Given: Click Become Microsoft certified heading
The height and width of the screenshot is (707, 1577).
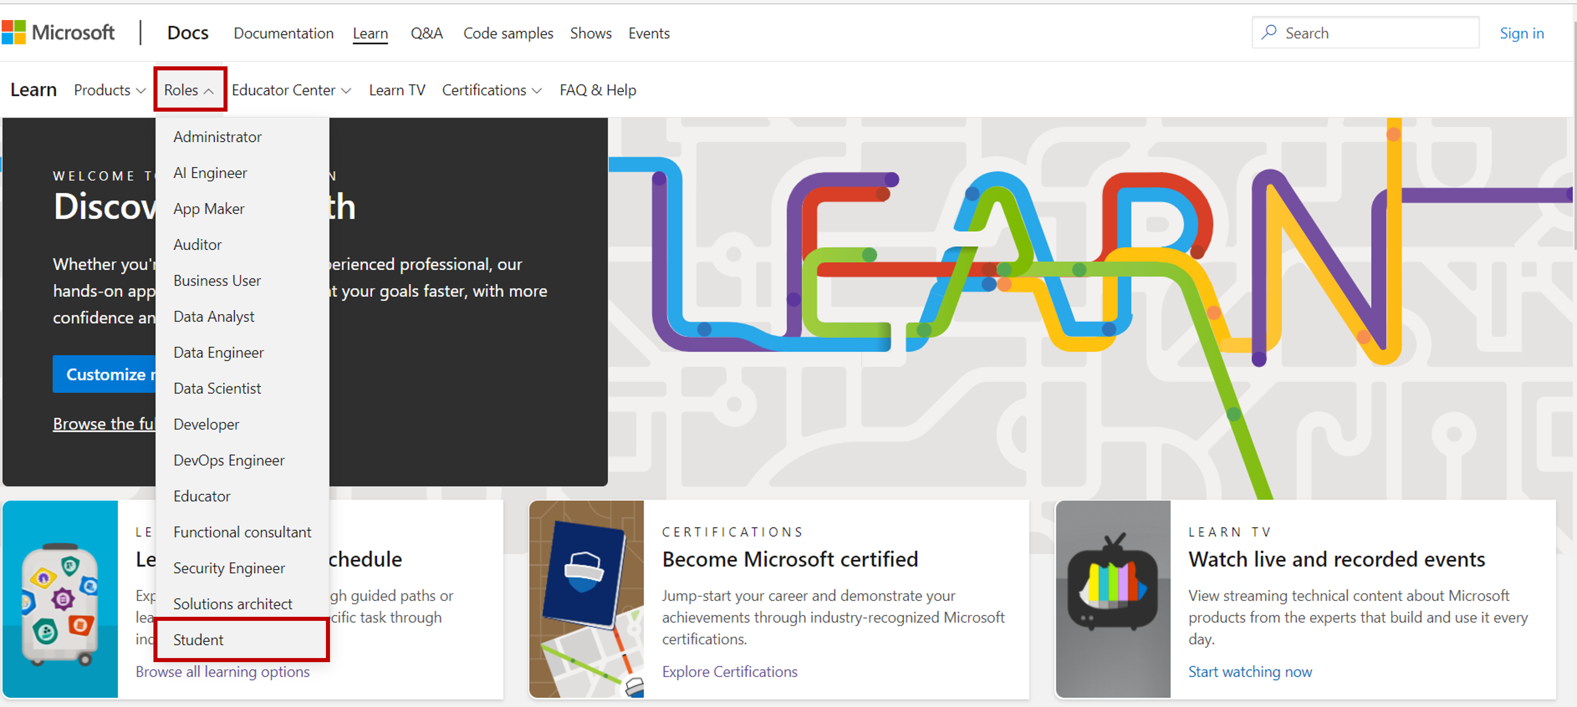Looking at the screenshot, I should (790, 559).
